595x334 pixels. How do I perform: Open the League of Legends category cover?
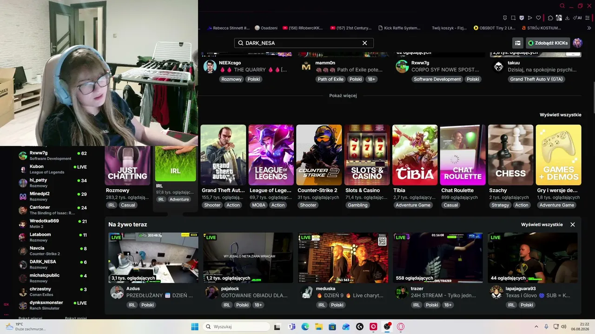click(x=271, y=155)
